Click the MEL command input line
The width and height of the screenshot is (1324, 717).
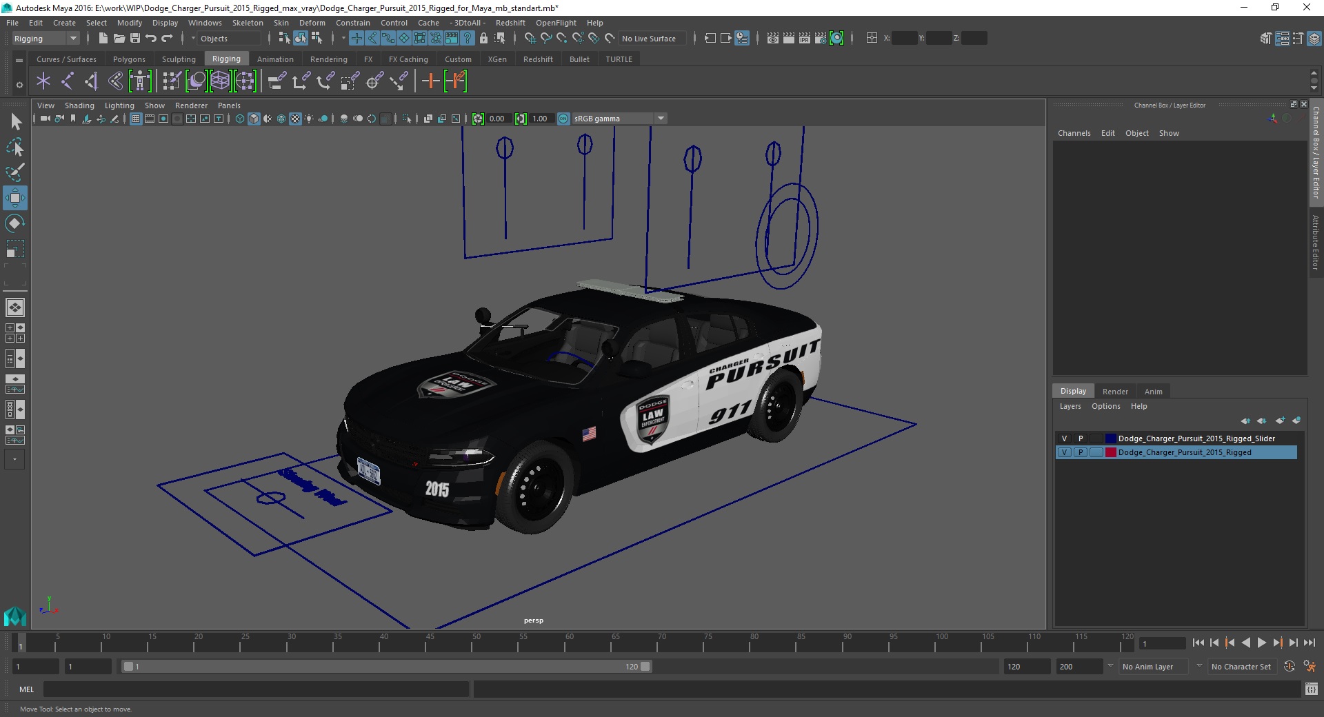point(256,689)
